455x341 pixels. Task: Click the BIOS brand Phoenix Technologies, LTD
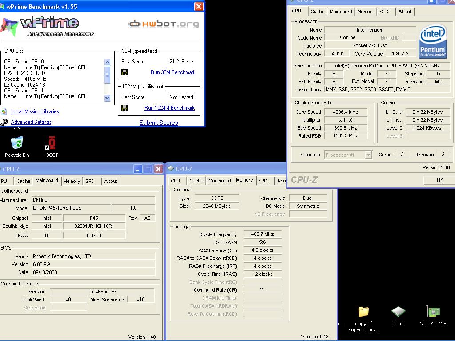tap(93, 256)
